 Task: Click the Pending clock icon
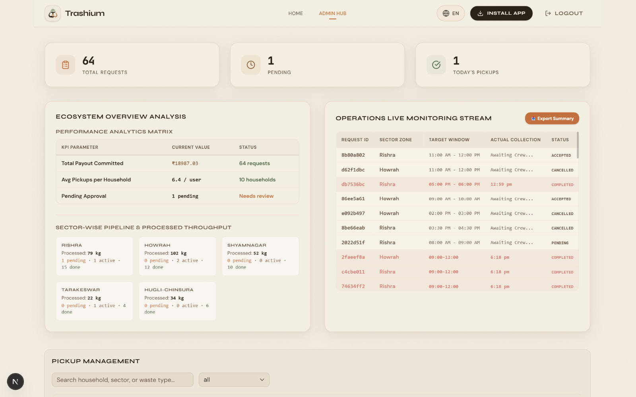[251, 65]
